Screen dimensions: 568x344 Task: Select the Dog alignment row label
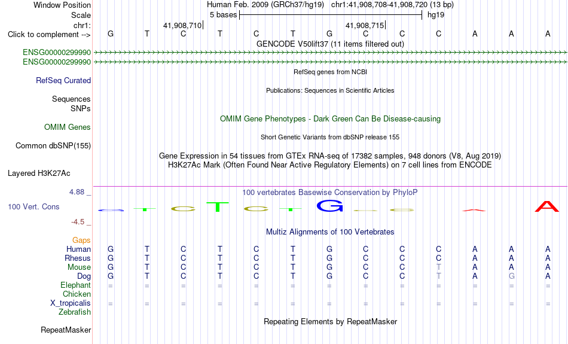coord(84,276)
